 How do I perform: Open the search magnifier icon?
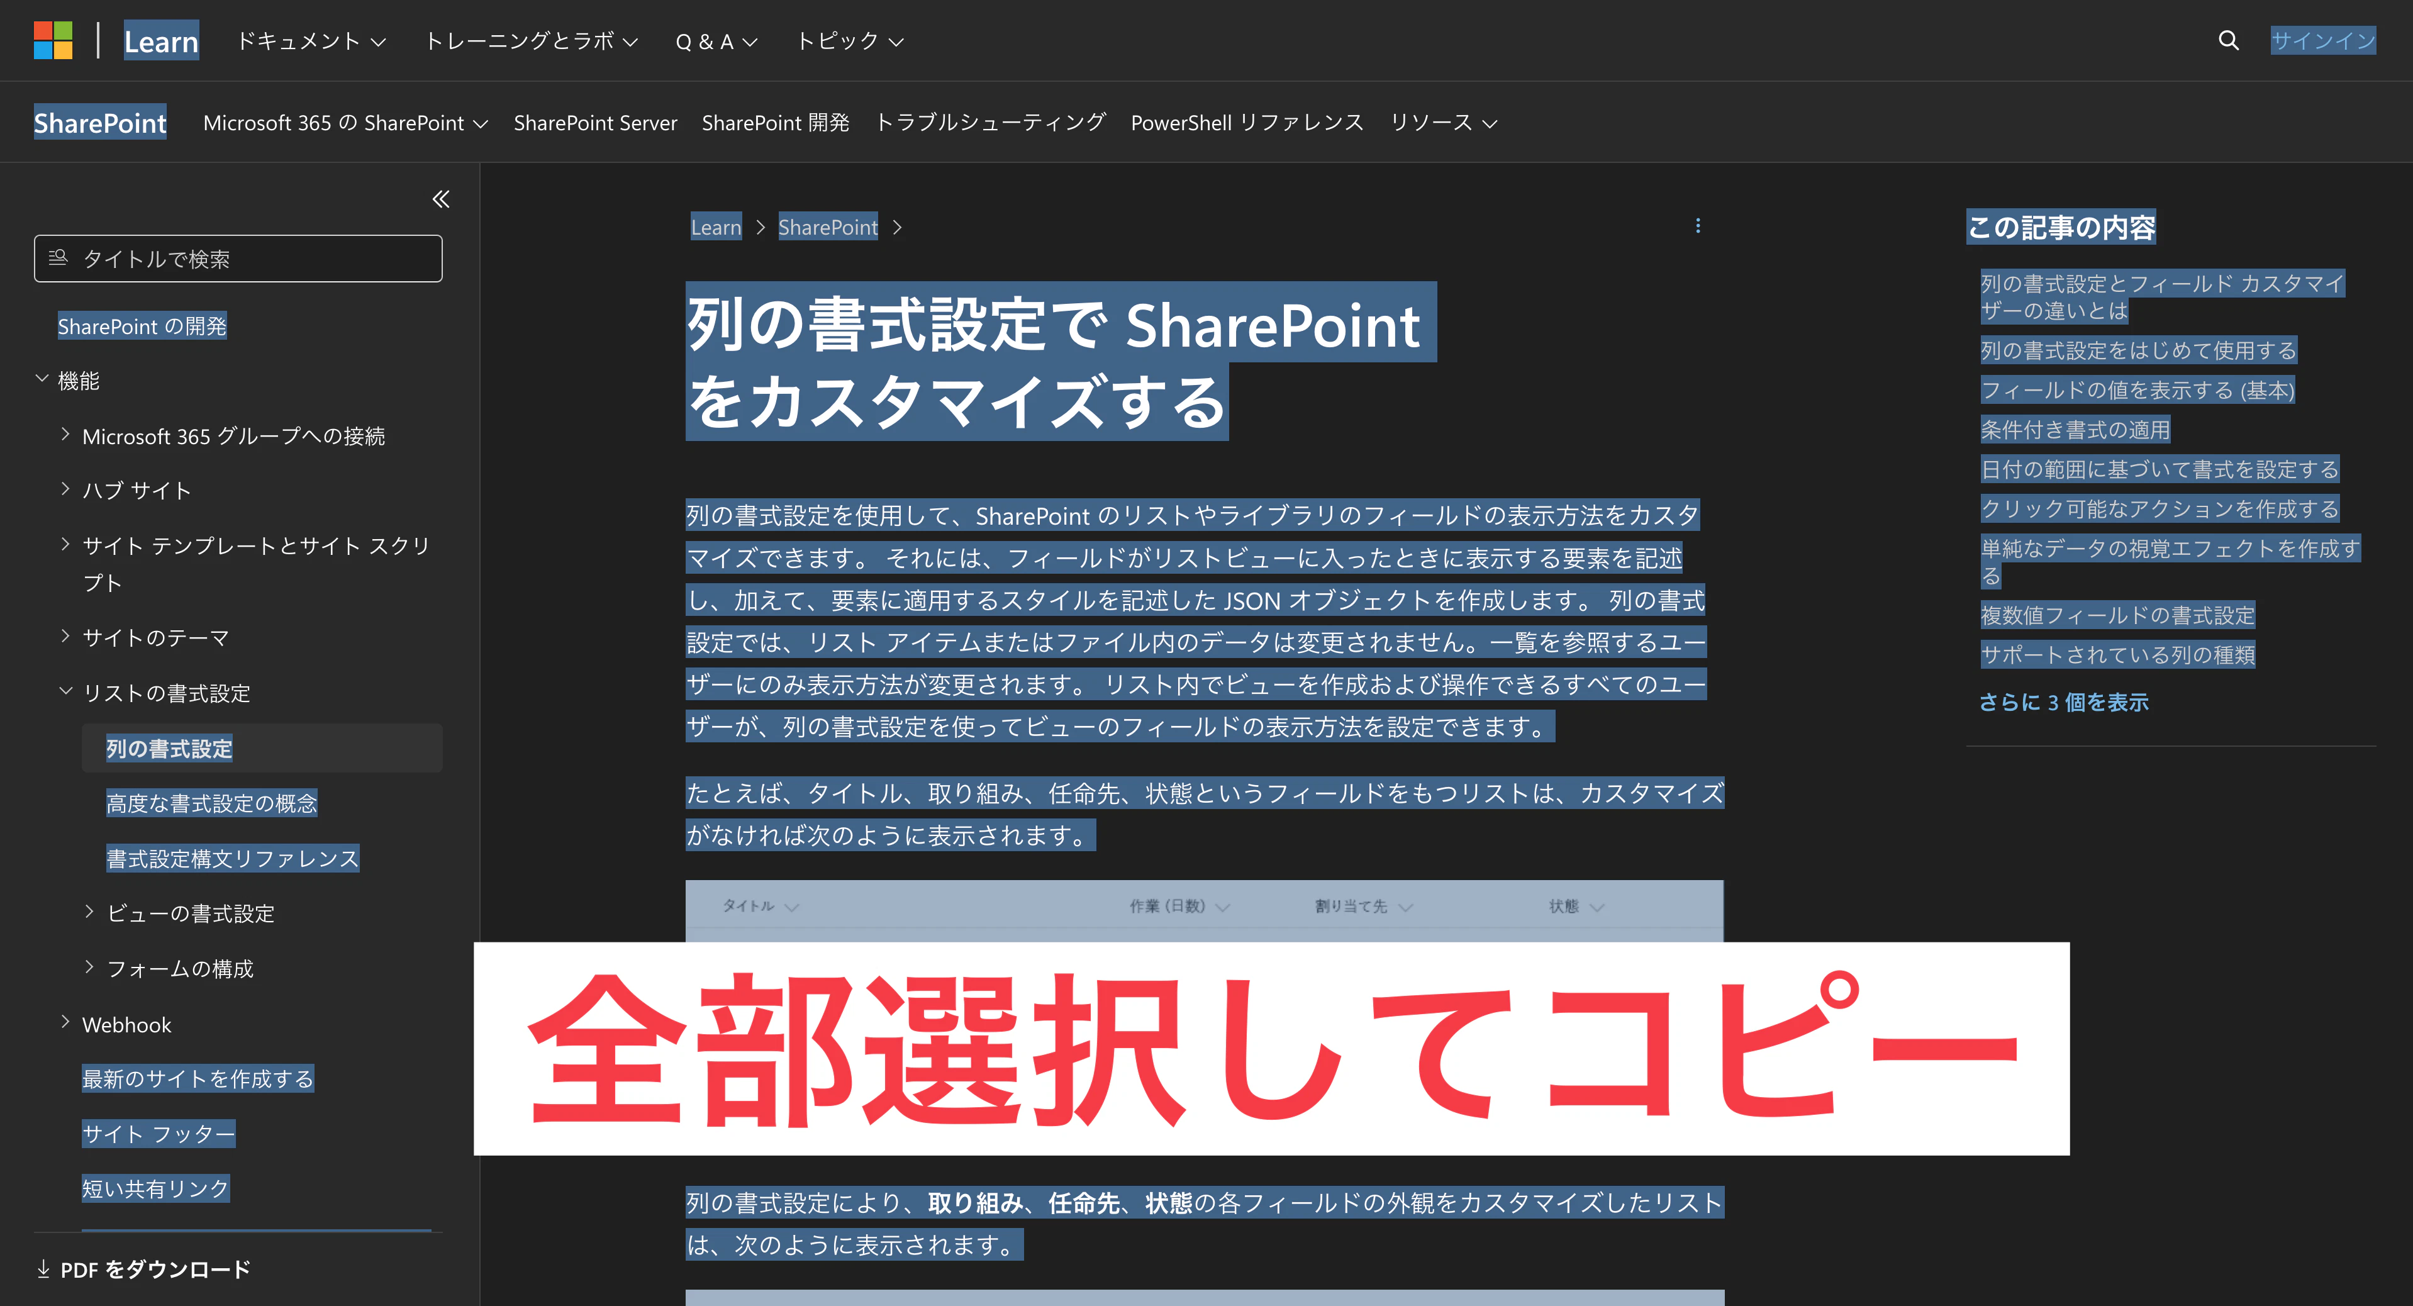pyautogui.click(x=2229, y=40)
